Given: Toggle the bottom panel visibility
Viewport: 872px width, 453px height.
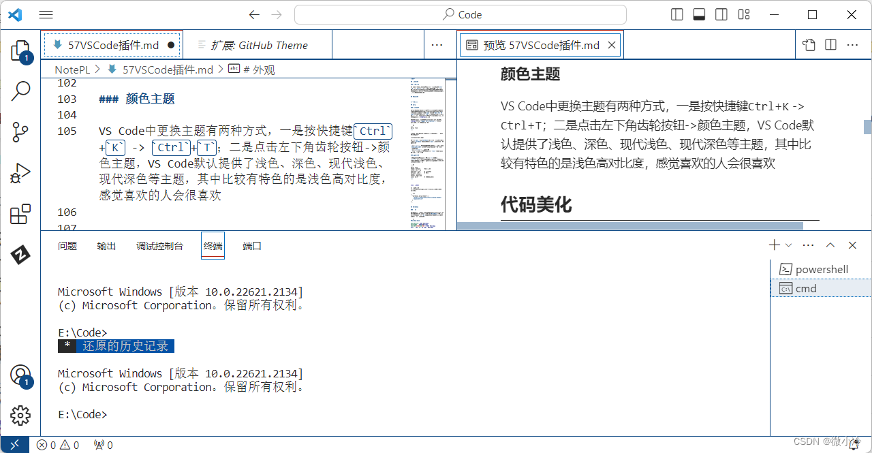Looking at the screenshot, I should [698, 14].
